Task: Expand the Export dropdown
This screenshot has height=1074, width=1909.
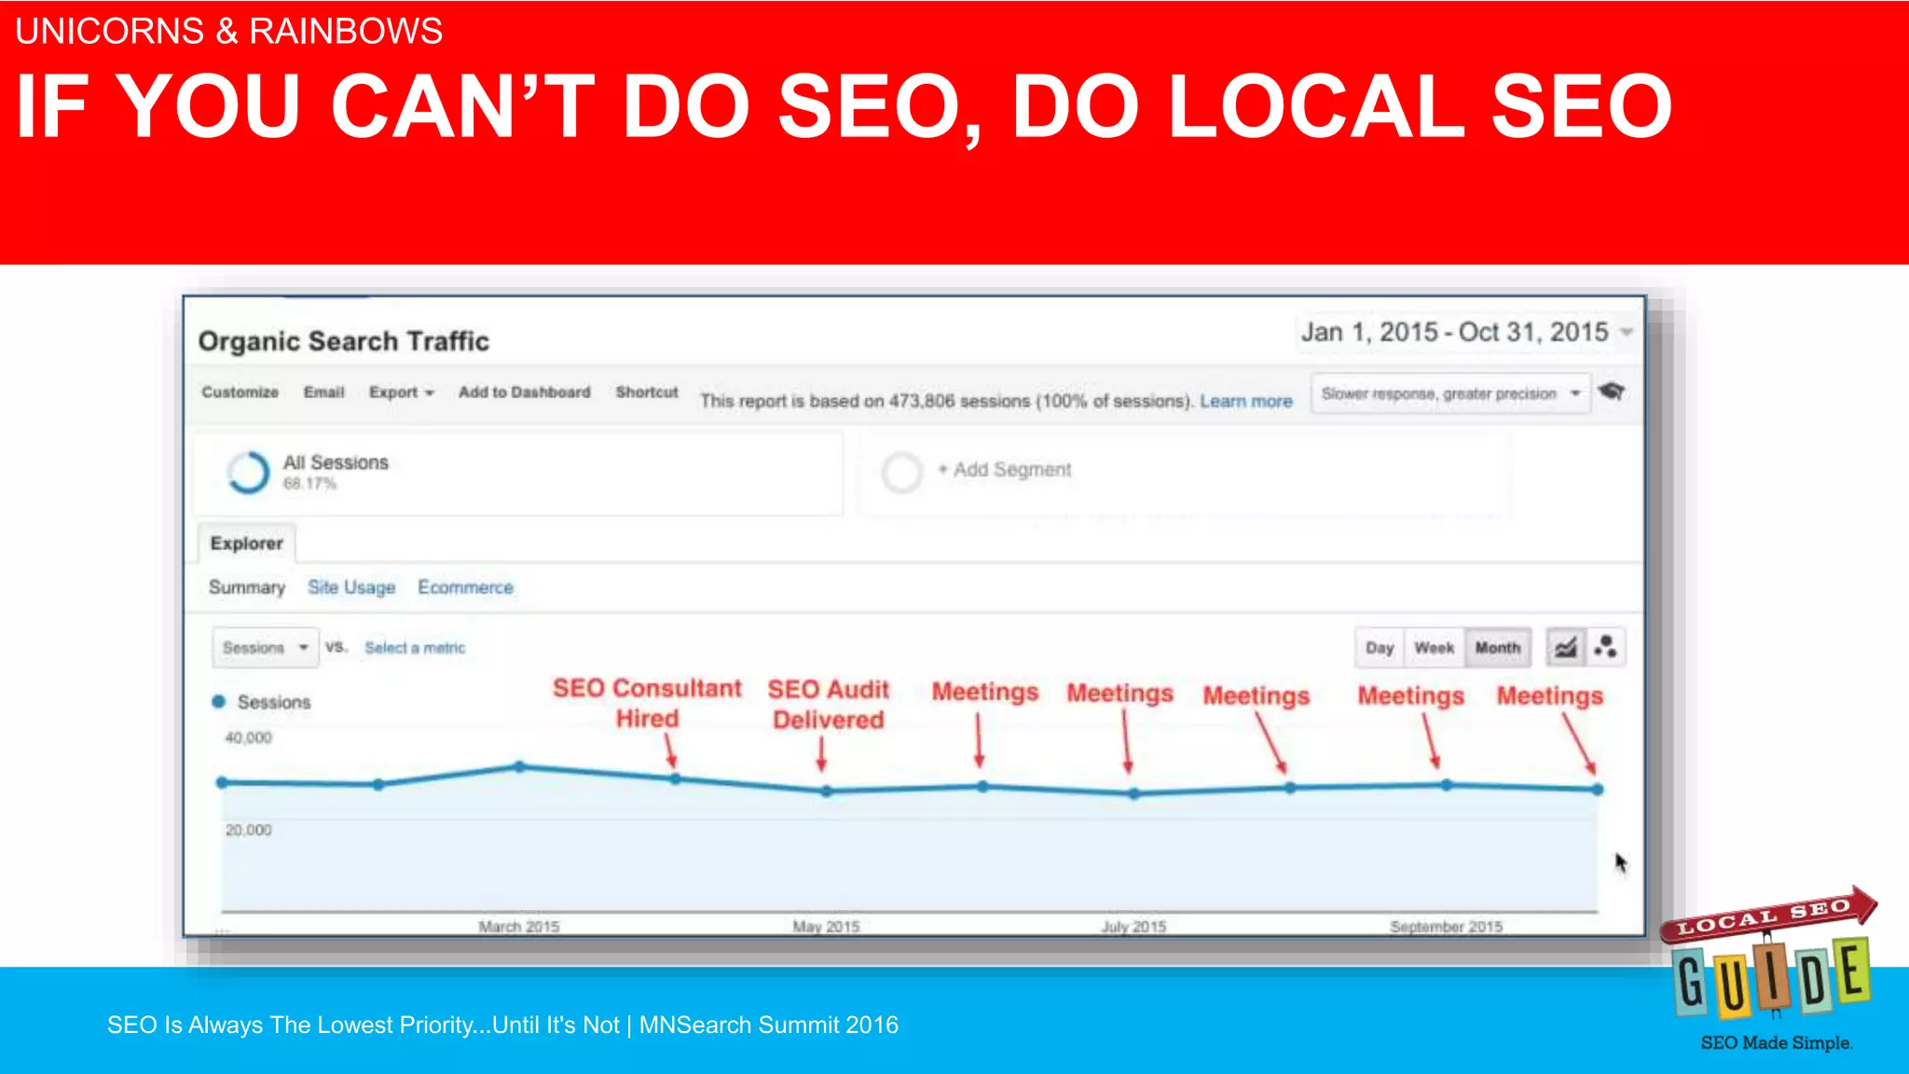Action: pyautogui.click(x=401, y=392)
